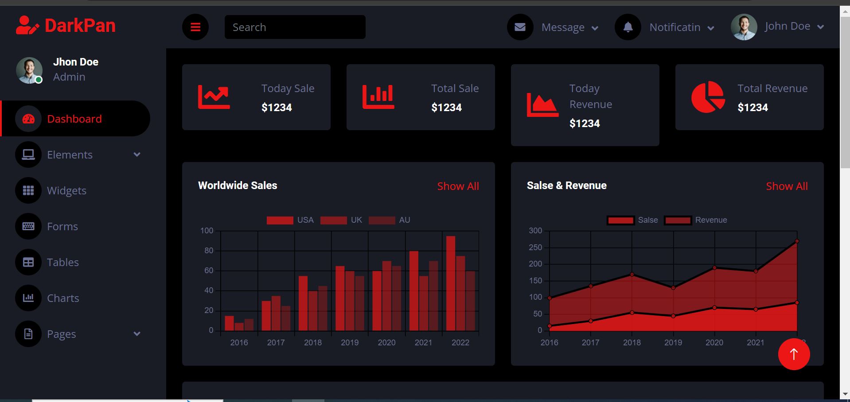This screenshot has width=850, height=402.
Task: Select Dashboard in the sidebar
Action: (x=74, y=118)
